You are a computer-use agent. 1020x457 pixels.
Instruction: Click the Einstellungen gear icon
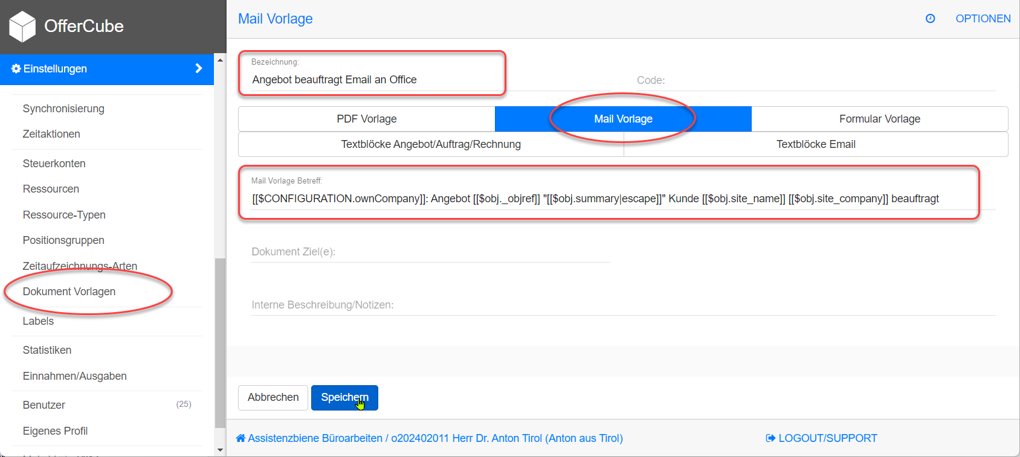point(16,69)
